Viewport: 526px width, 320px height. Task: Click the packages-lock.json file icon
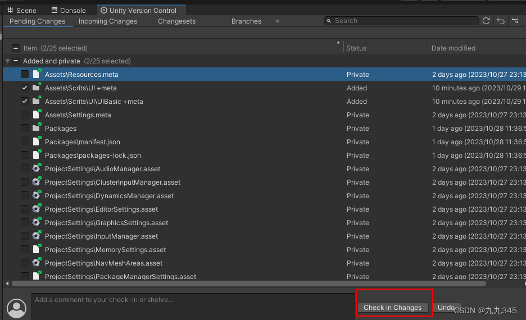[37, 155]
